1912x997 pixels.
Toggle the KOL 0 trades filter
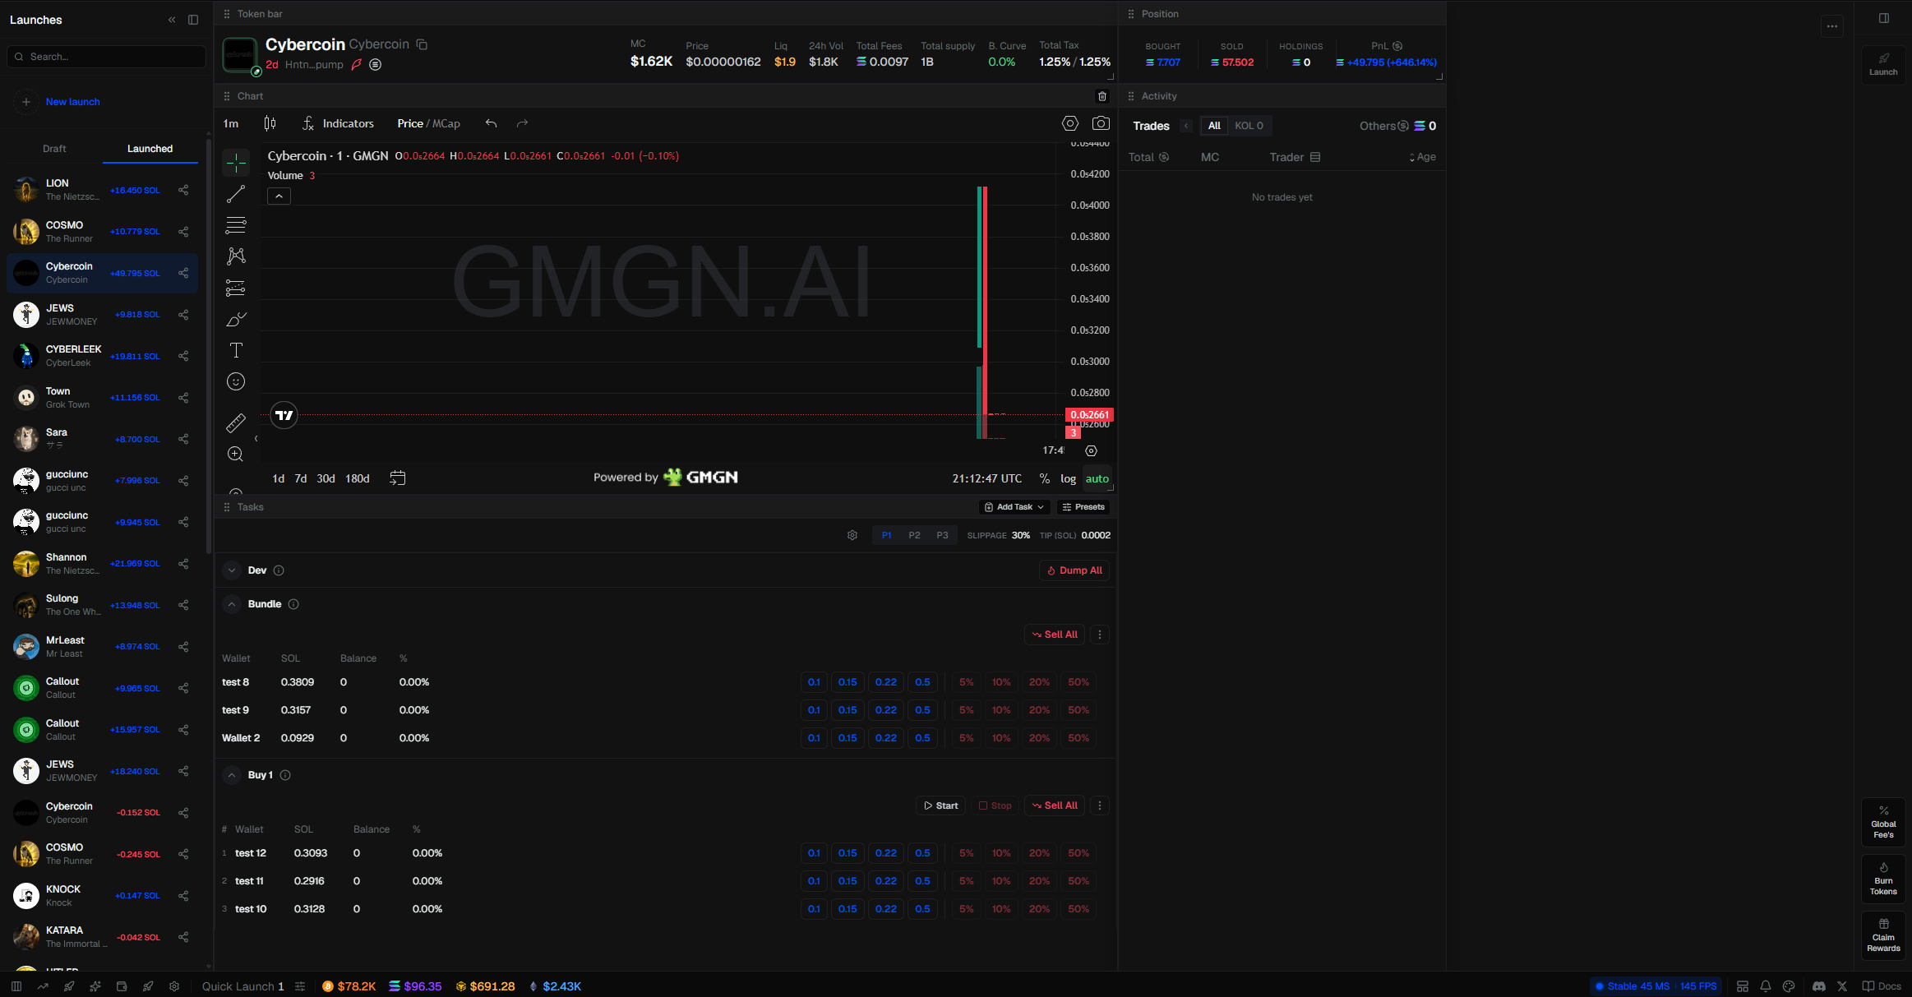tap(1249, 126)
